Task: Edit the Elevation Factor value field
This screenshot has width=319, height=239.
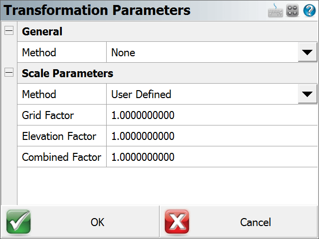Action: (x=212, y=136)
